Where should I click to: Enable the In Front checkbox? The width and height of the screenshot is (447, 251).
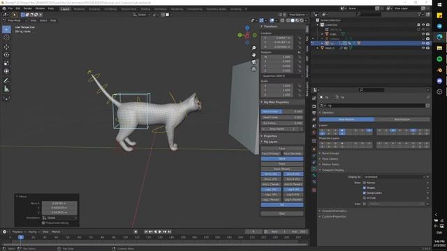click(365, 198)
